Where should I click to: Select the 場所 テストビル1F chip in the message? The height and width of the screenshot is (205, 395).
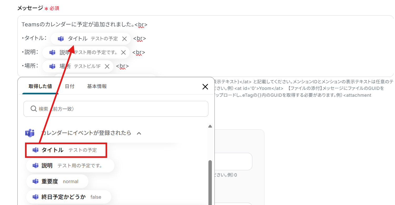(78, 66)
